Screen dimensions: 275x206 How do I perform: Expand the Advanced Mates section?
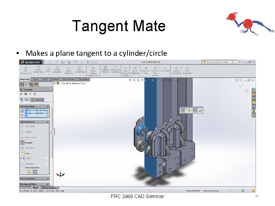point(47,179)
